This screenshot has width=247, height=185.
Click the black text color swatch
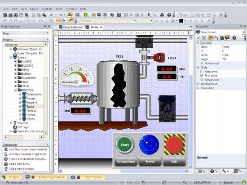(181, 21)
